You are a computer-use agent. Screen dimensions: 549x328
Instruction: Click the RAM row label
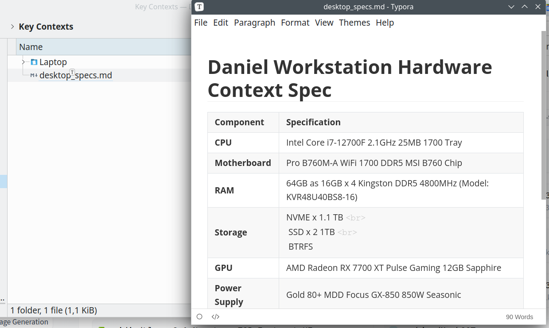pyautogui.click(x=224, y=190)
